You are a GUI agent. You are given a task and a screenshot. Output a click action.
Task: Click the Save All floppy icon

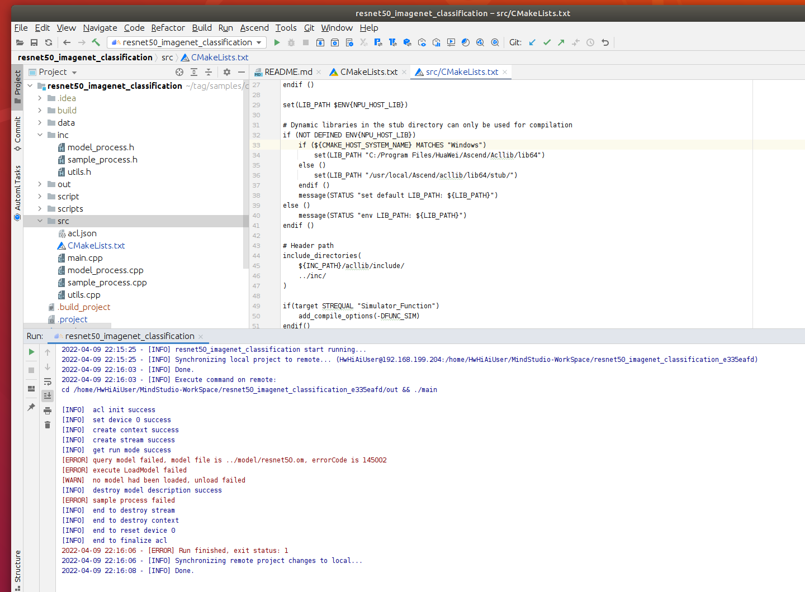tap(34, 42)
